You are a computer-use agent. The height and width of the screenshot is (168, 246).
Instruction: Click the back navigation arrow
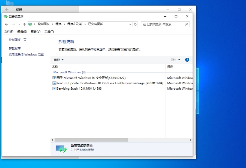[6, 24]
